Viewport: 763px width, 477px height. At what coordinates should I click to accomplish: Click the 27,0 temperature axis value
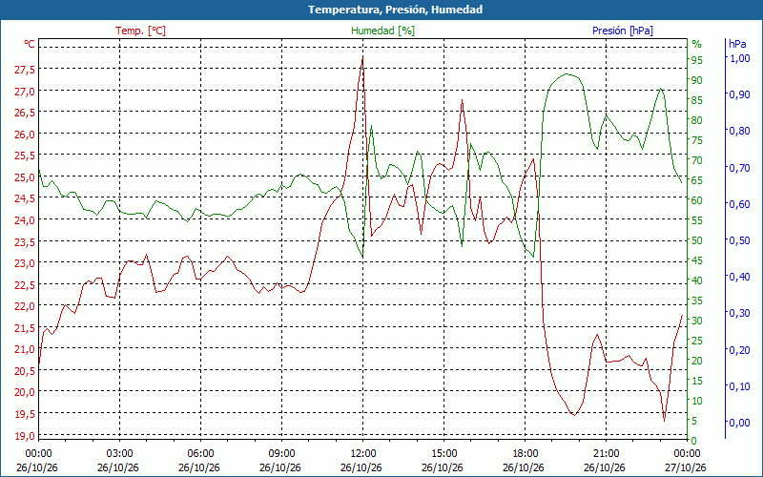(x=25, y=91)
